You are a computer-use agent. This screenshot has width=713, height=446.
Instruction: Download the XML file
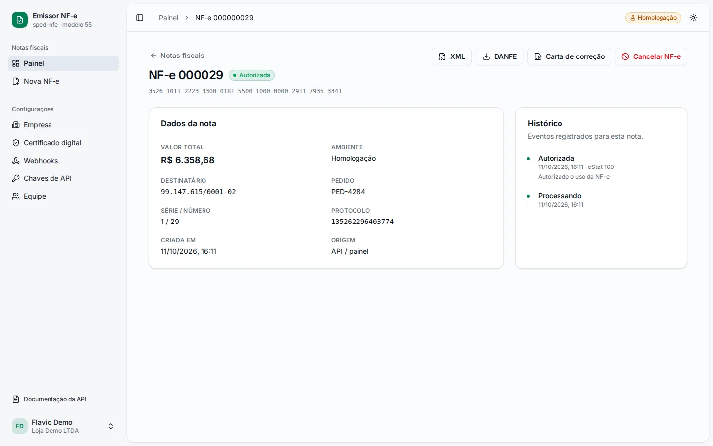click(x=452, y=56)
